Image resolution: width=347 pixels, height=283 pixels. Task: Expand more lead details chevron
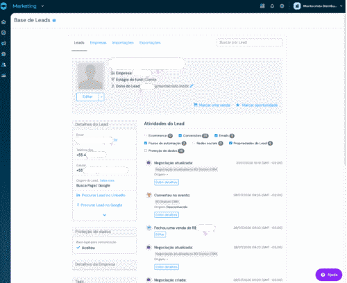pos(104,215)
